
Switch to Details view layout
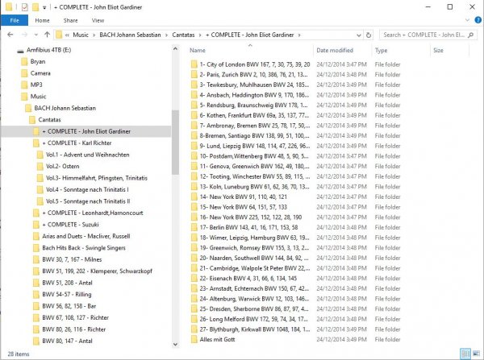coord(465,354)
